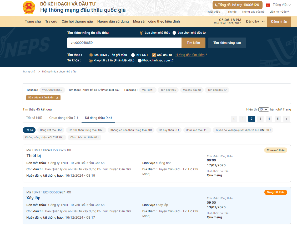Select 'Khớp chính xác cụm từ' radio
Screen dimensions: 297x227
pyautogui.click(x=140, y=61)
